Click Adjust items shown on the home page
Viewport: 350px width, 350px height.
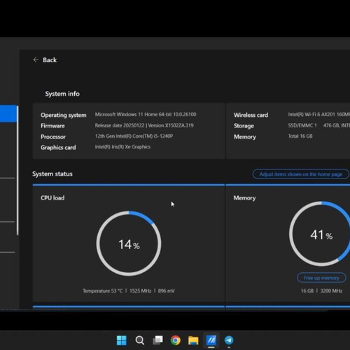pyautogui.click(x=301, y=174)
